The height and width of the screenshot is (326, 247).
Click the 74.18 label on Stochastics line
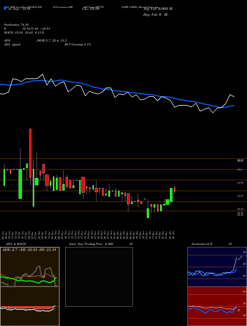click(x=240, y=258)
